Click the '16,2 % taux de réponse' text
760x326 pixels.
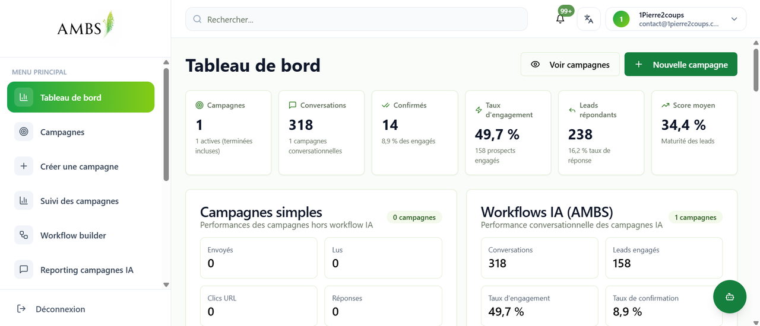click(589, 155)
